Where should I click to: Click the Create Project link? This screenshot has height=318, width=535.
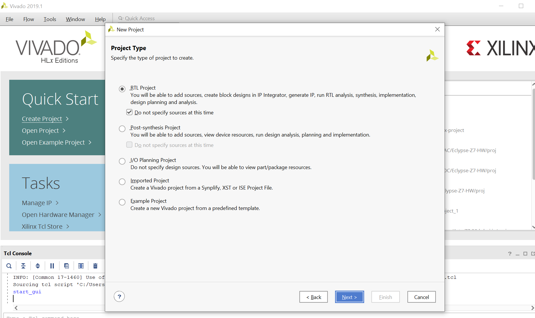42,119
